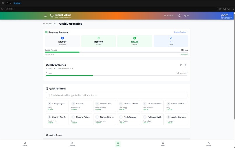The width and height of the screenshot is (235, 148).
Task: Click the Budget Sakkie cart logo
Action: [52, 16]
